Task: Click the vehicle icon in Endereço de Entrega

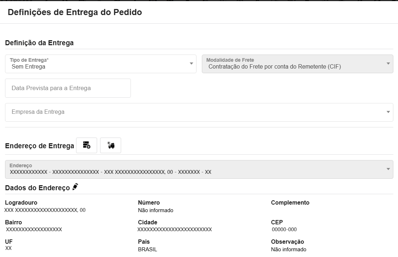Action: [x=110, y=145]
